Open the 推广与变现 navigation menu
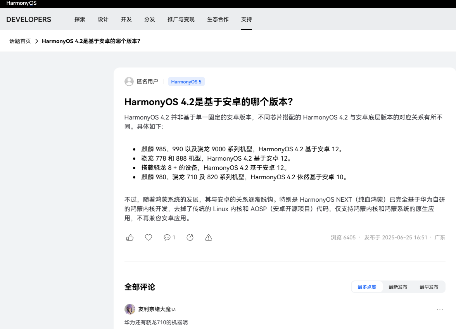This screenshot has height=329, width=456. coord(181,19)
